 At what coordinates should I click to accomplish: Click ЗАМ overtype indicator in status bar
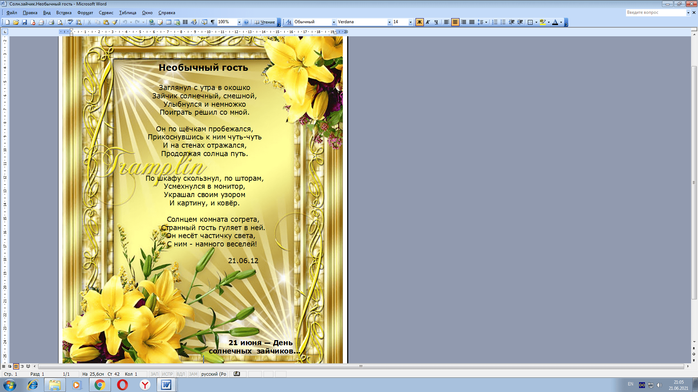[193, 374]
